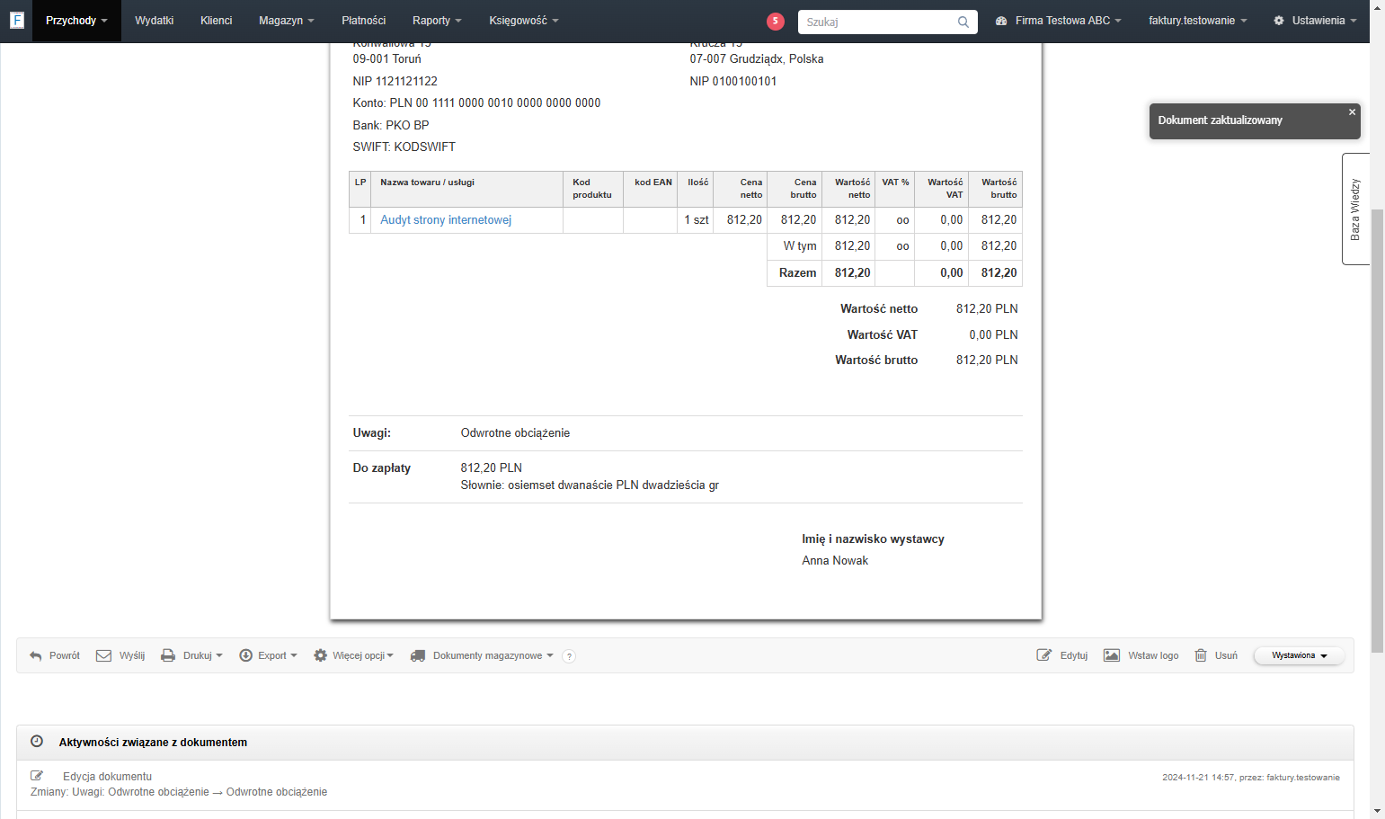Screen dimensions: 1385x819
Task: Go to Wydatki menu item
Action: coord(154,21)
